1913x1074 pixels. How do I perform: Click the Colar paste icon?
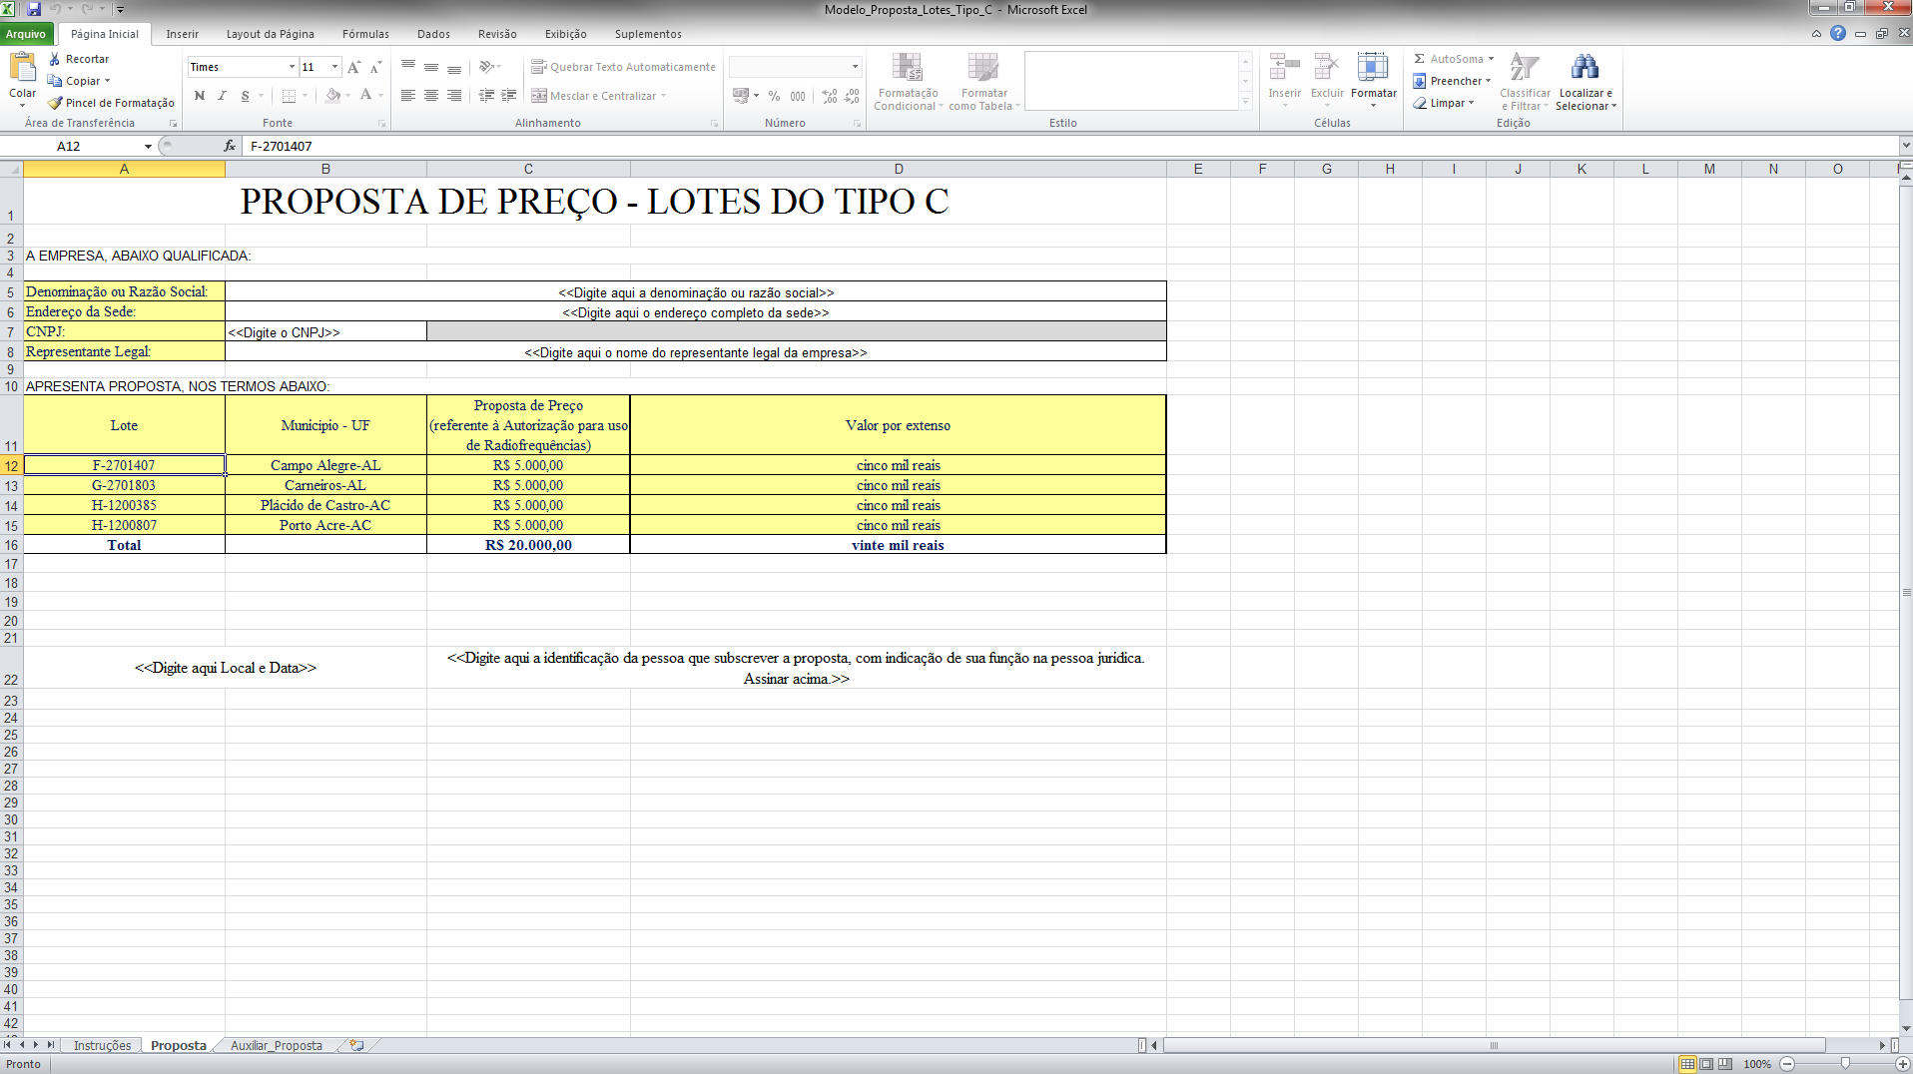22,68
